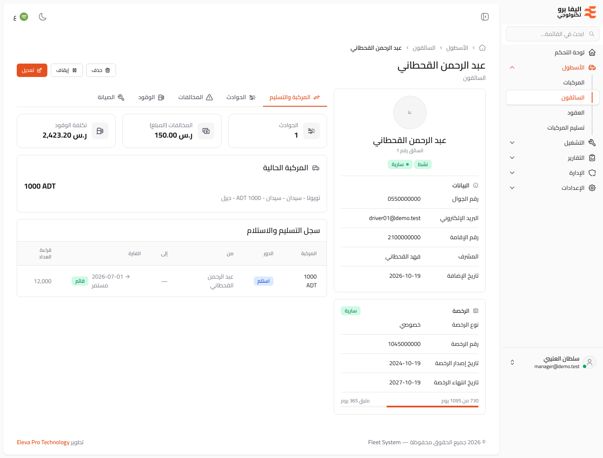Select تسليم المركبات in the sidebar
The width and height of the screenshot is (603, 458).
[553, 128]
